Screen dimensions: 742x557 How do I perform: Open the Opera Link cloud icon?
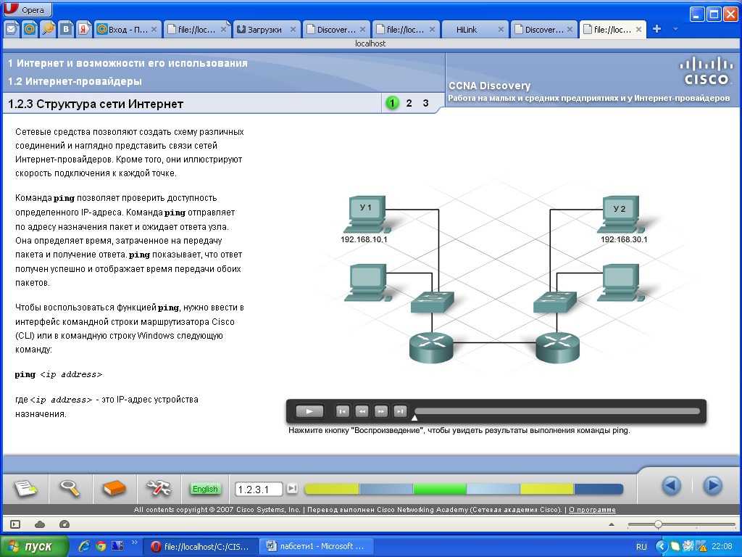coord(40,524)
